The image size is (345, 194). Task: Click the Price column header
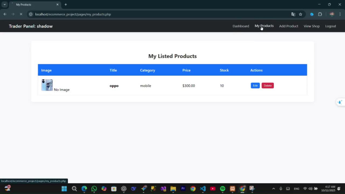pos(186,70)
